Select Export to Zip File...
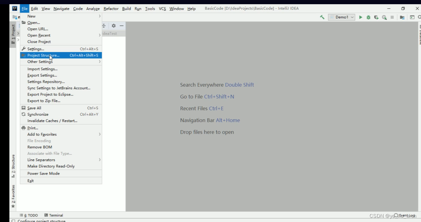The height and width of the screenshot is (222, 421). tap(61, 101)
